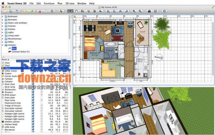Screen dimensions: 215x135
Task: Collapse the Vehicles catalog folder
Action: pos(3,45)
